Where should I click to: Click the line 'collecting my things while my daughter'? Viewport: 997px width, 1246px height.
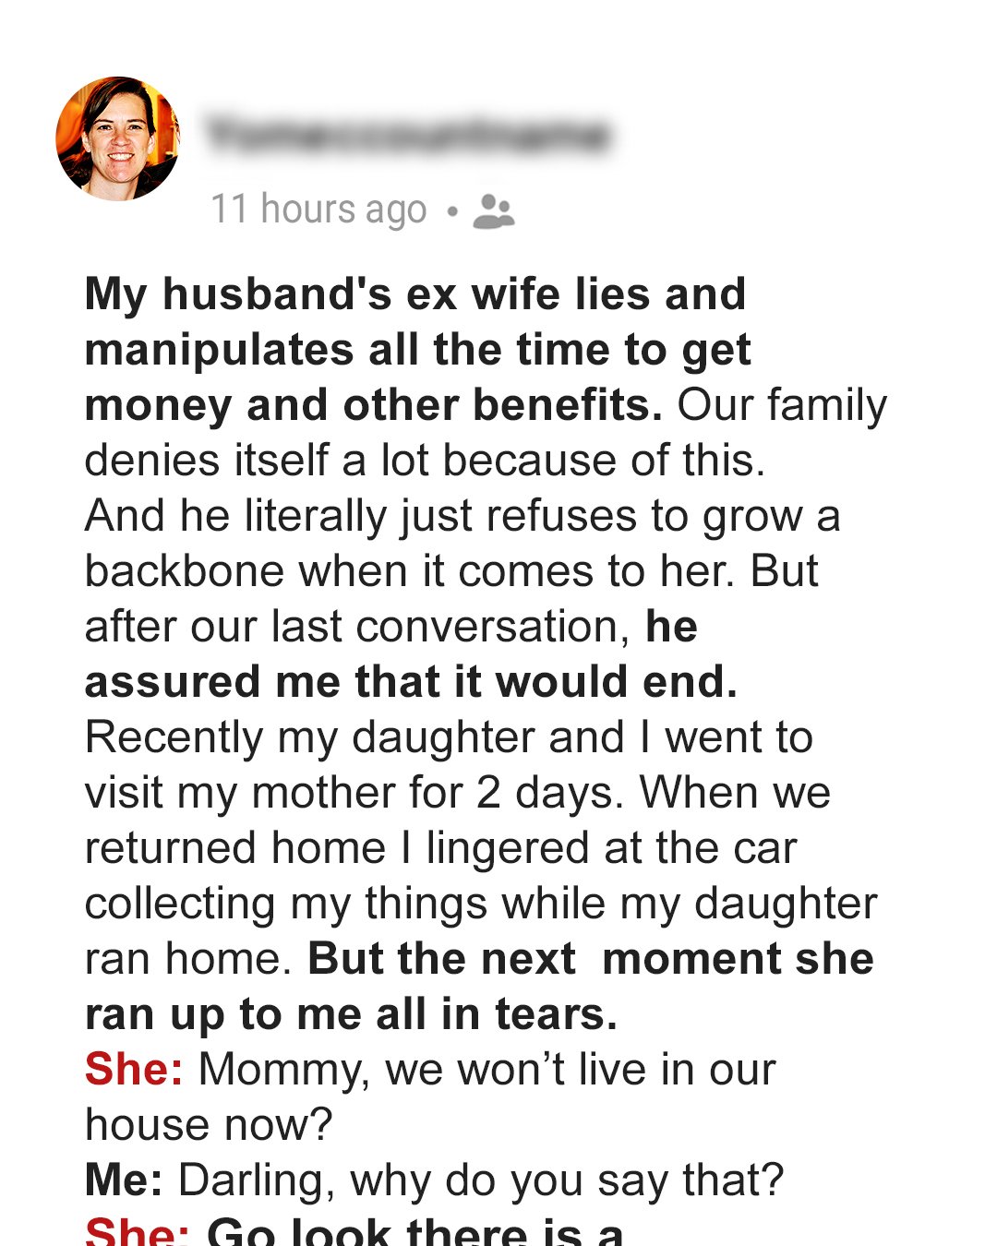tap(480, 904)
